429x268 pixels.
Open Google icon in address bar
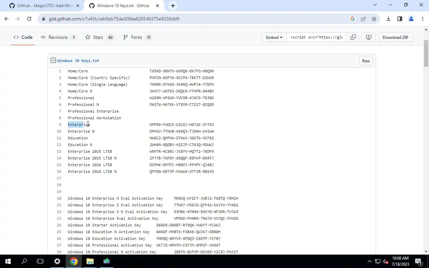click(352, 19)
